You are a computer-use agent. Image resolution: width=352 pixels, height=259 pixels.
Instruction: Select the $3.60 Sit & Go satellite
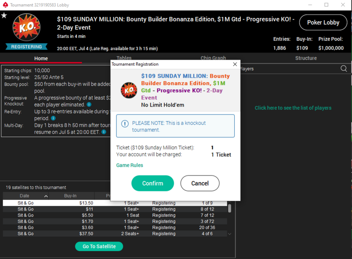pos(115,228)
